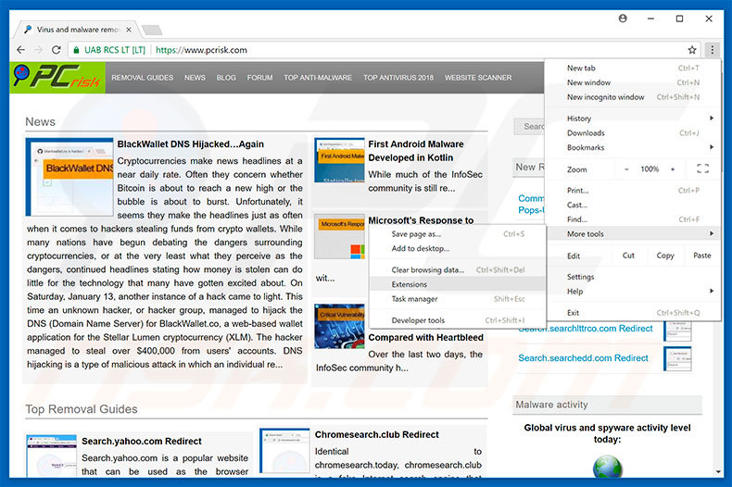Toggle fullscreen icon in Zoom row
The height and width of the screenshot is (487, 732).
point(702,169)
